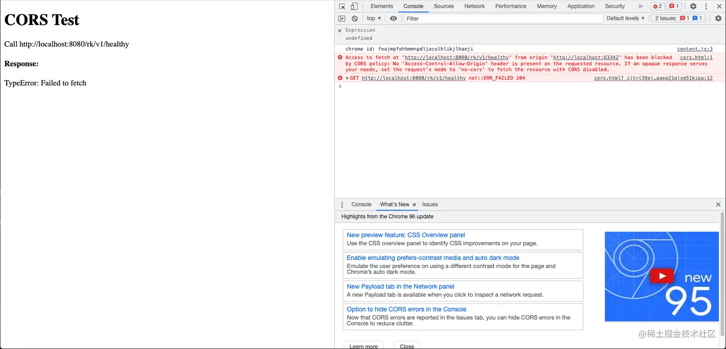Open the Issues tab in the drawer
Screen dimensions: 726x349
(430, 204)
